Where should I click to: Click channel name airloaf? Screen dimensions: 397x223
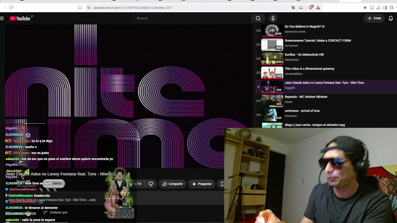[288, 102]
